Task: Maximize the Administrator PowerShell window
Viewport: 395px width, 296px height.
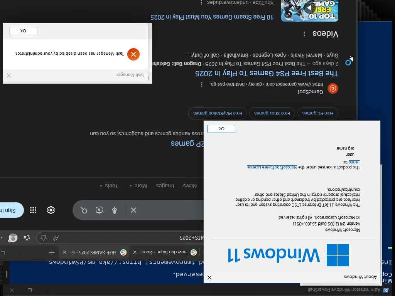Action: click(x=29, y=290)
